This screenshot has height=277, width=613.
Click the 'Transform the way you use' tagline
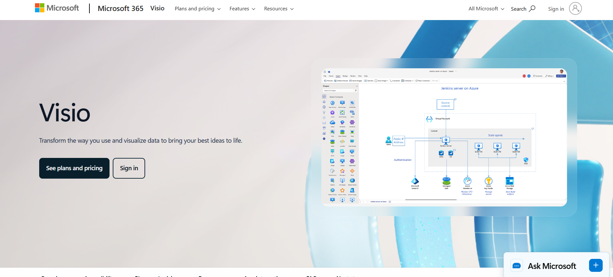(x=141, y=140)
